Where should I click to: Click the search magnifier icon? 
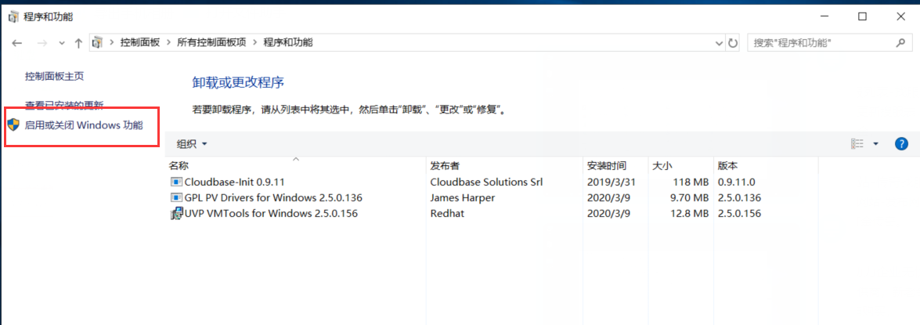900,43
